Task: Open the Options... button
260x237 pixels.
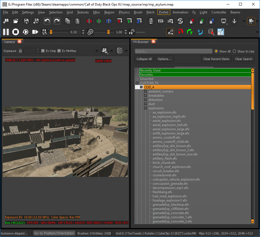Action: pyautogui.click(x=165, y=59)
